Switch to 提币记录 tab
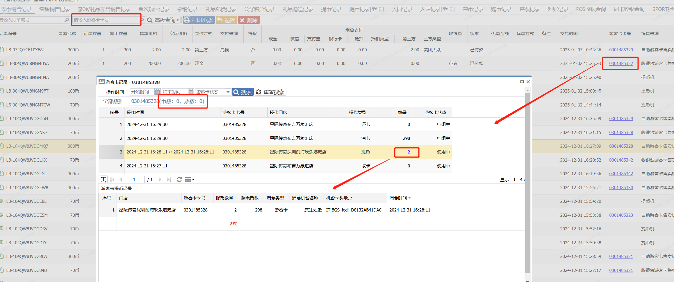Viewport: 674px width, 282px height. point(331,9)
